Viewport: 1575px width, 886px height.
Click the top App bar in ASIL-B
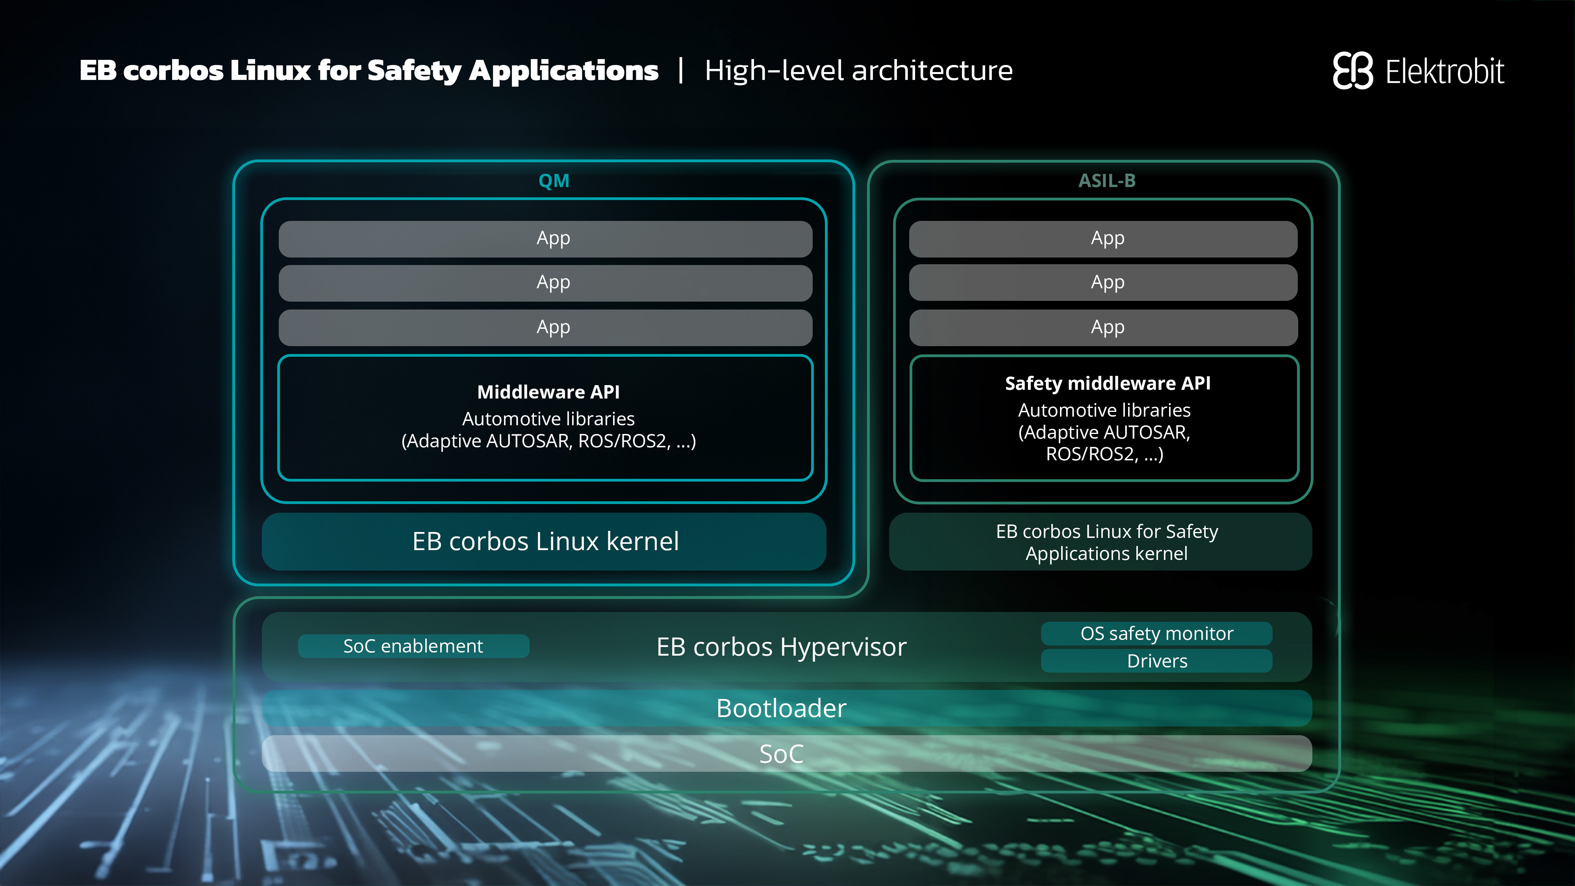coord(1103,239)
